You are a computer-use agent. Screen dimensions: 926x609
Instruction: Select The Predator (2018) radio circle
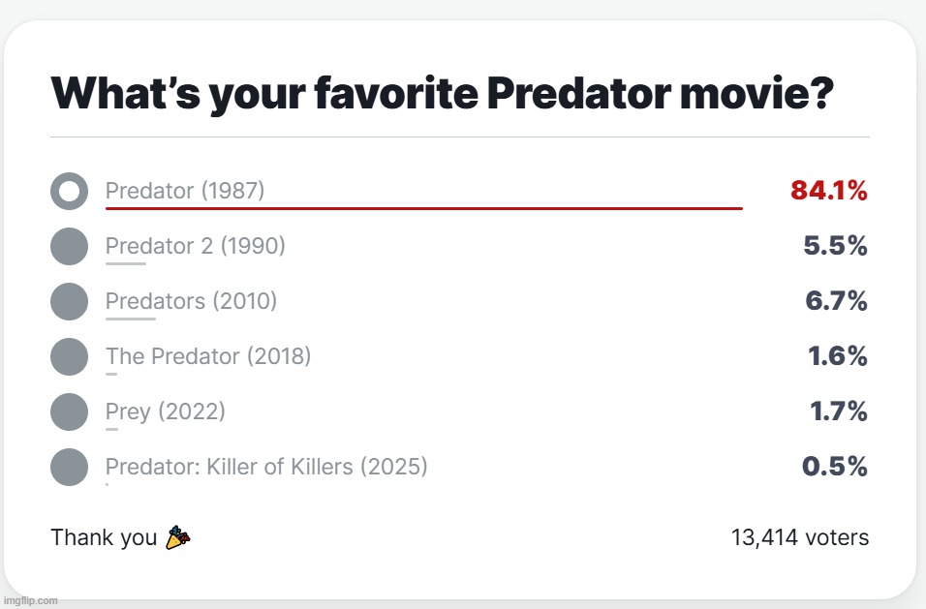click(x=69, y=356)
